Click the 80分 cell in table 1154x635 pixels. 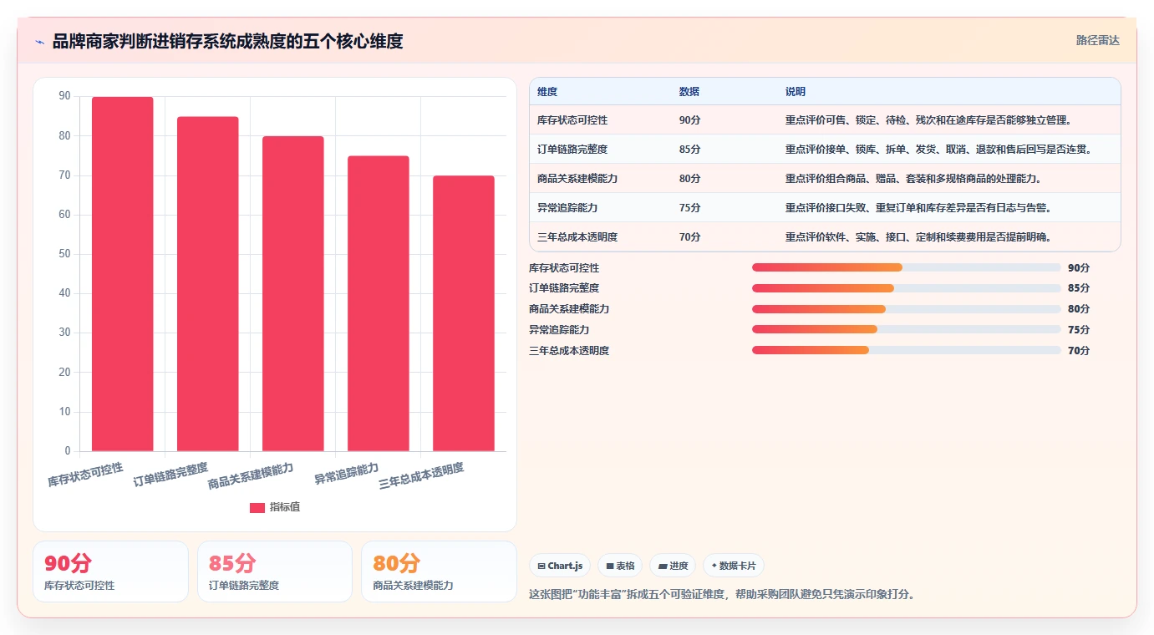pyautogui.click(x=689, y=179)
